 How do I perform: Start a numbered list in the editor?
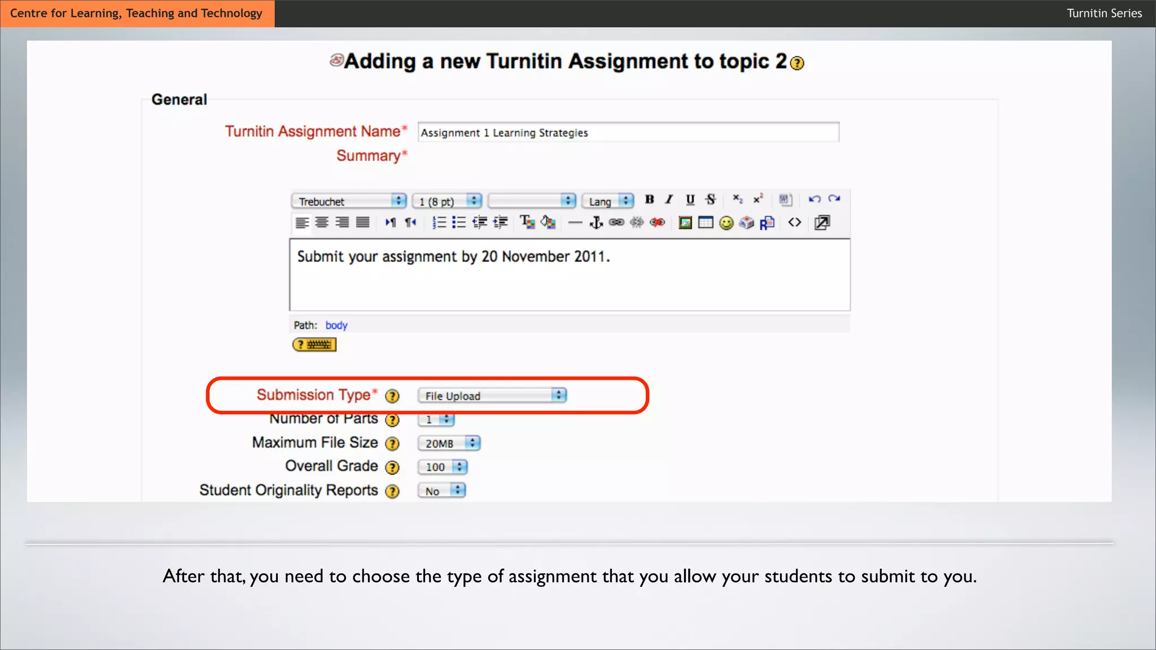[x=439, y=223]
